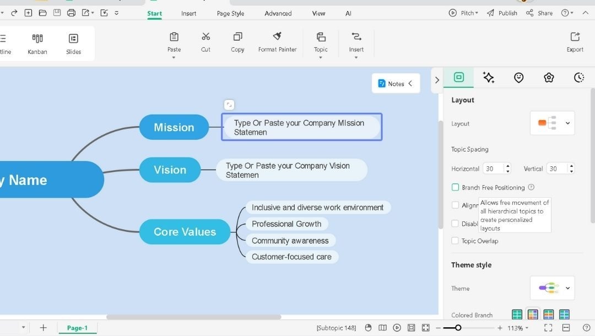Check the Topic Overlap option
The height and width of the screenshot is (336, 595).
(x=455, y=241)
